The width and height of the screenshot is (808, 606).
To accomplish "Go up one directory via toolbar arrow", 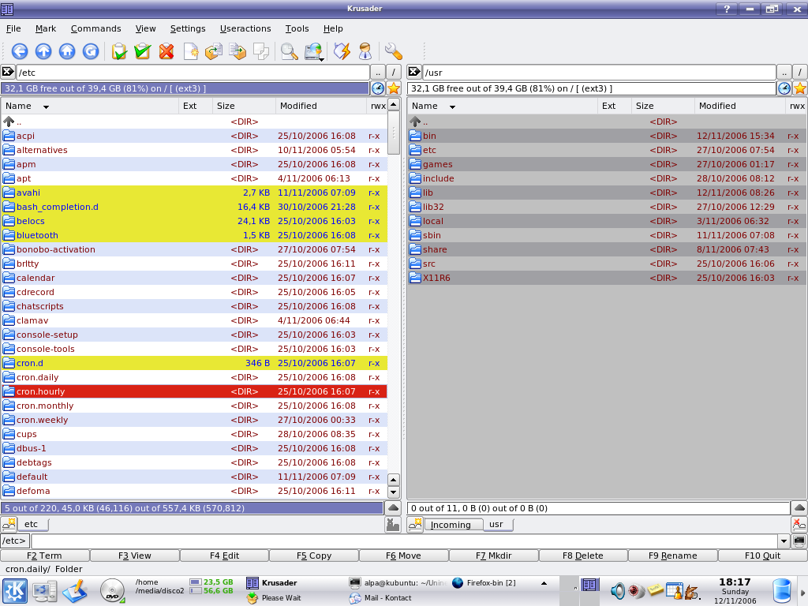I will 43,51.
